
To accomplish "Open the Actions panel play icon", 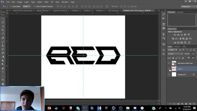I will tap(163, 18).
